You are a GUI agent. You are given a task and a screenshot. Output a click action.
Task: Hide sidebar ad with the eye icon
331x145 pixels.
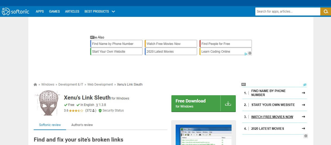pos(305,85)
